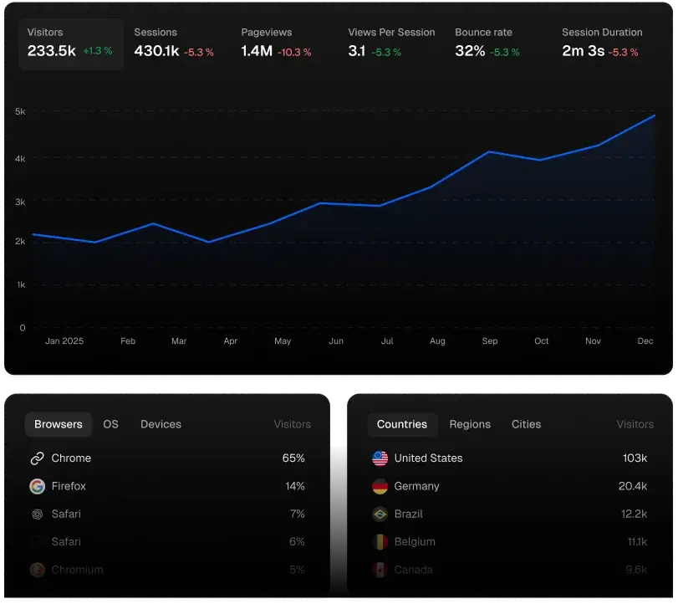Click the 7% Safari value
The width and height of the screenshot is (678, 604).
click(298, 514)
